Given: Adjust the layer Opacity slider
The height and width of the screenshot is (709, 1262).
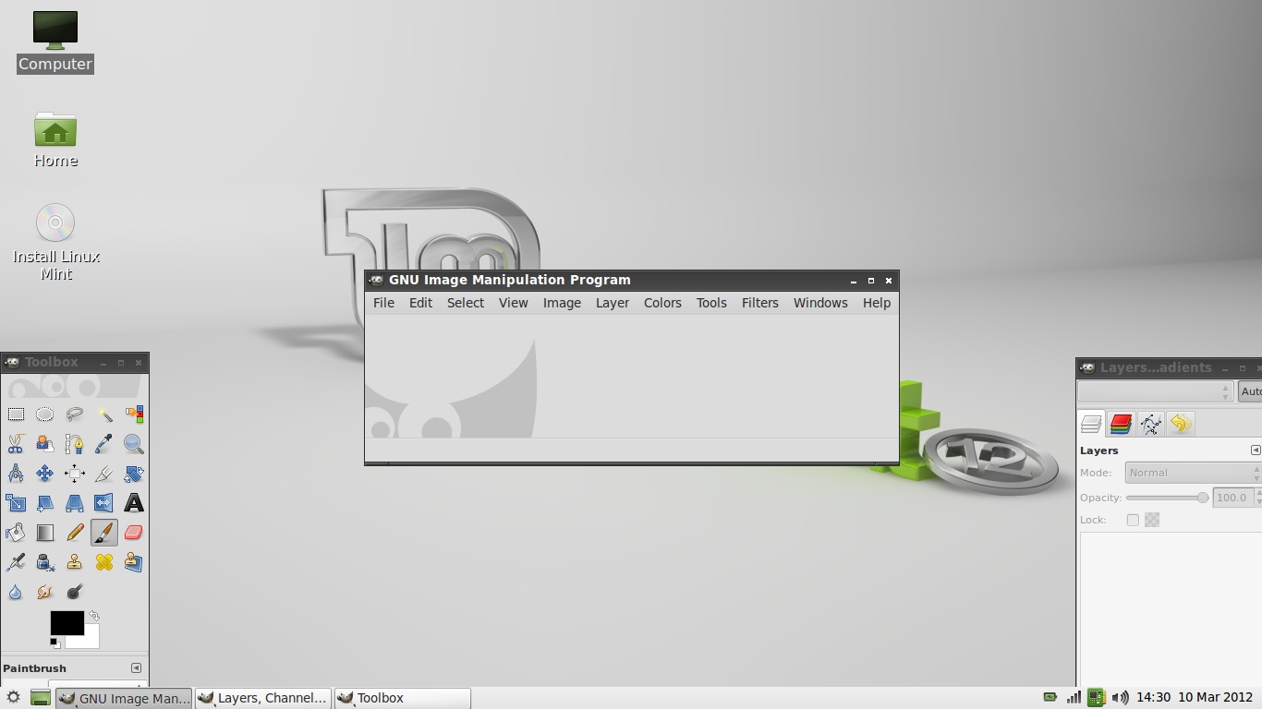Looking at the screenshot, I should (x=1168, y=498).
